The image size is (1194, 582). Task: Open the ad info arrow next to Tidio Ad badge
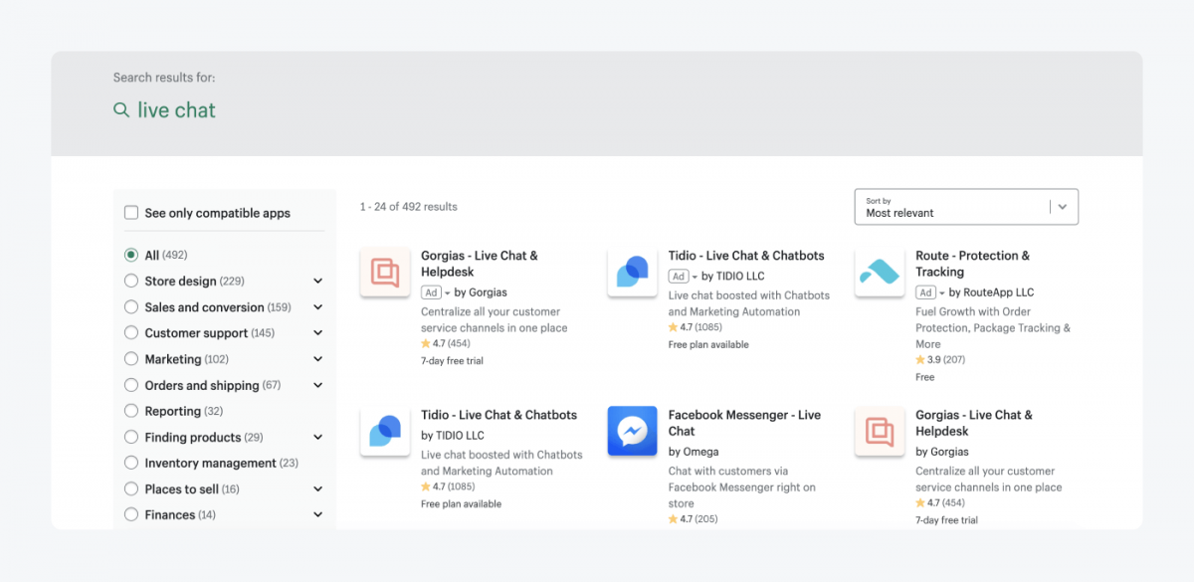696,278
